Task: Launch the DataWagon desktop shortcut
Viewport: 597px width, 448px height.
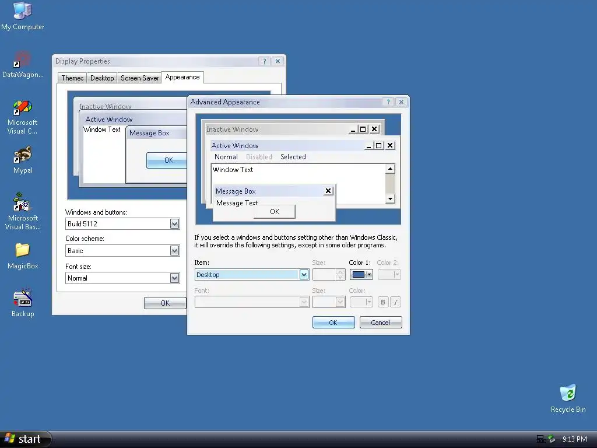Action: pyautogui.click(x=23, y=64)
